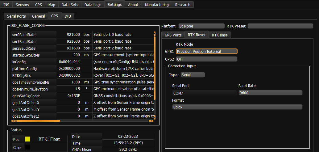
Task: Switch to the Serial Ports settings tab
Action: (16, 16)
